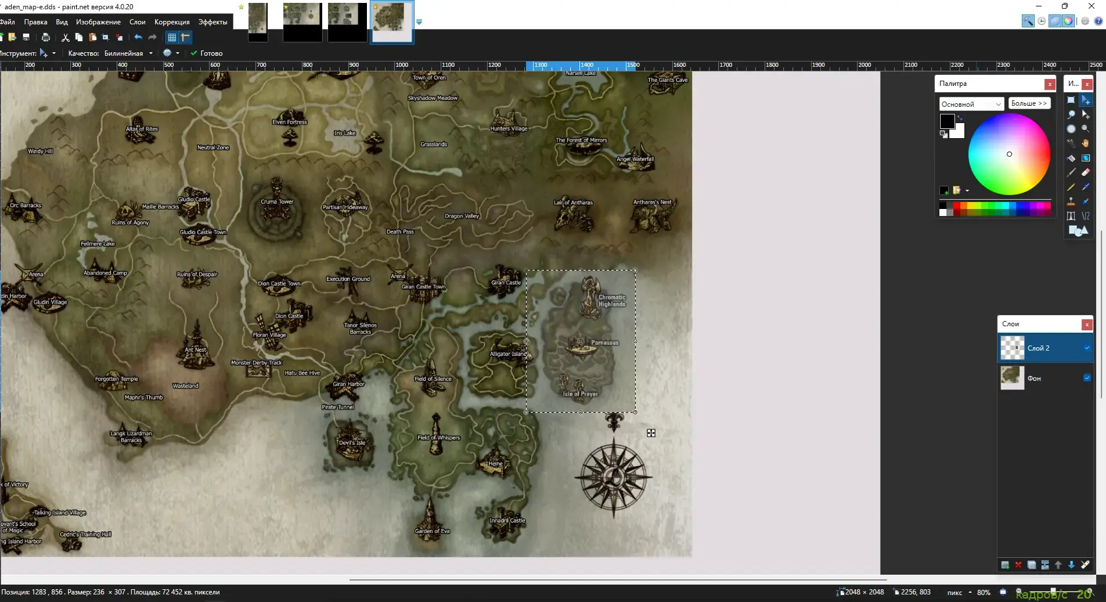This screenshot has height=602, width=1106.
Task: Select the Zoom magnifier tool
Action: coord(1086,129)
